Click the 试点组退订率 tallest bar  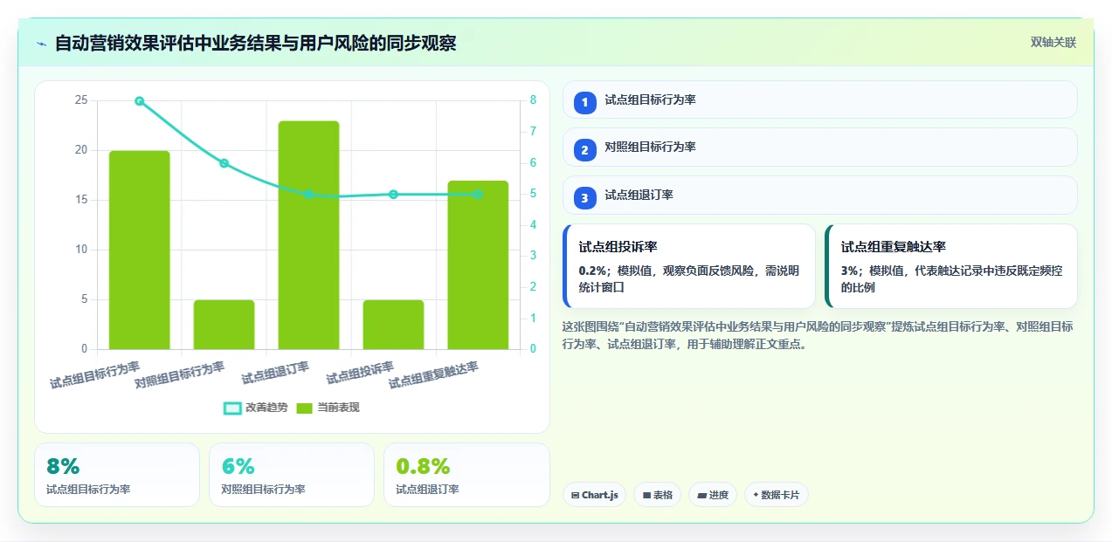coord(309,235)
